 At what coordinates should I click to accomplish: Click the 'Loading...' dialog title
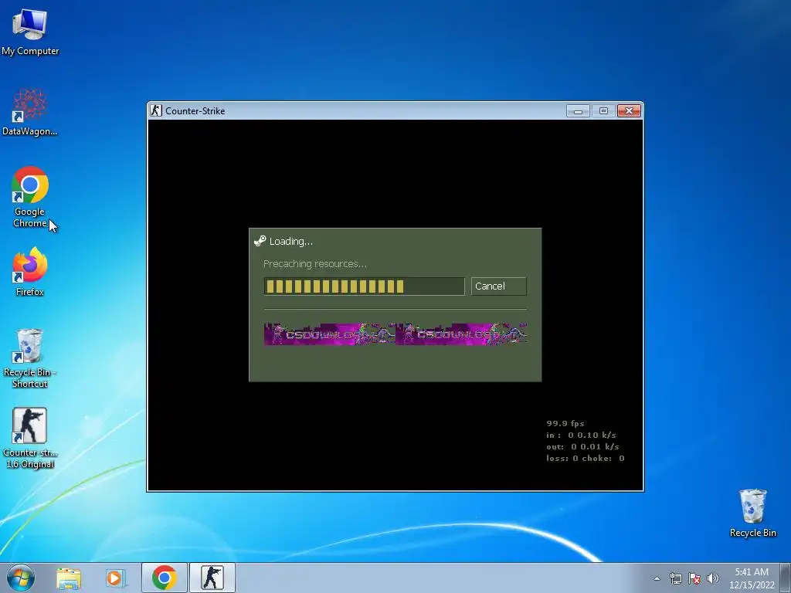(x=291, y=242)
